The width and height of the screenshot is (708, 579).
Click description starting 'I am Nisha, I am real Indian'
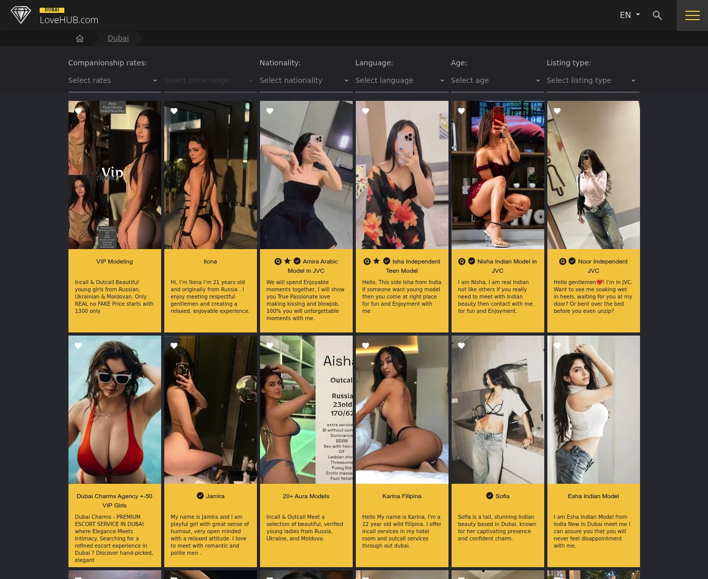[496, 296]
